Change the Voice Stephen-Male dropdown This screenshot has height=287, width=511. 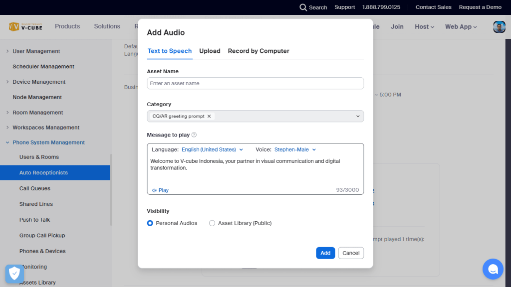[295, 149]
